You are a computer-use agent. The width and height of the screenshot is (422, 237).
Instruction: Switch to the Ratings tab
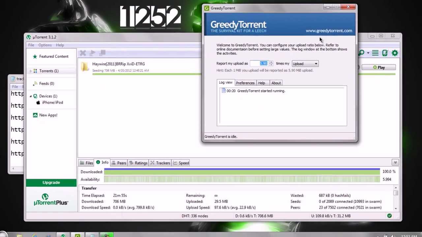(x=138, y=163)
